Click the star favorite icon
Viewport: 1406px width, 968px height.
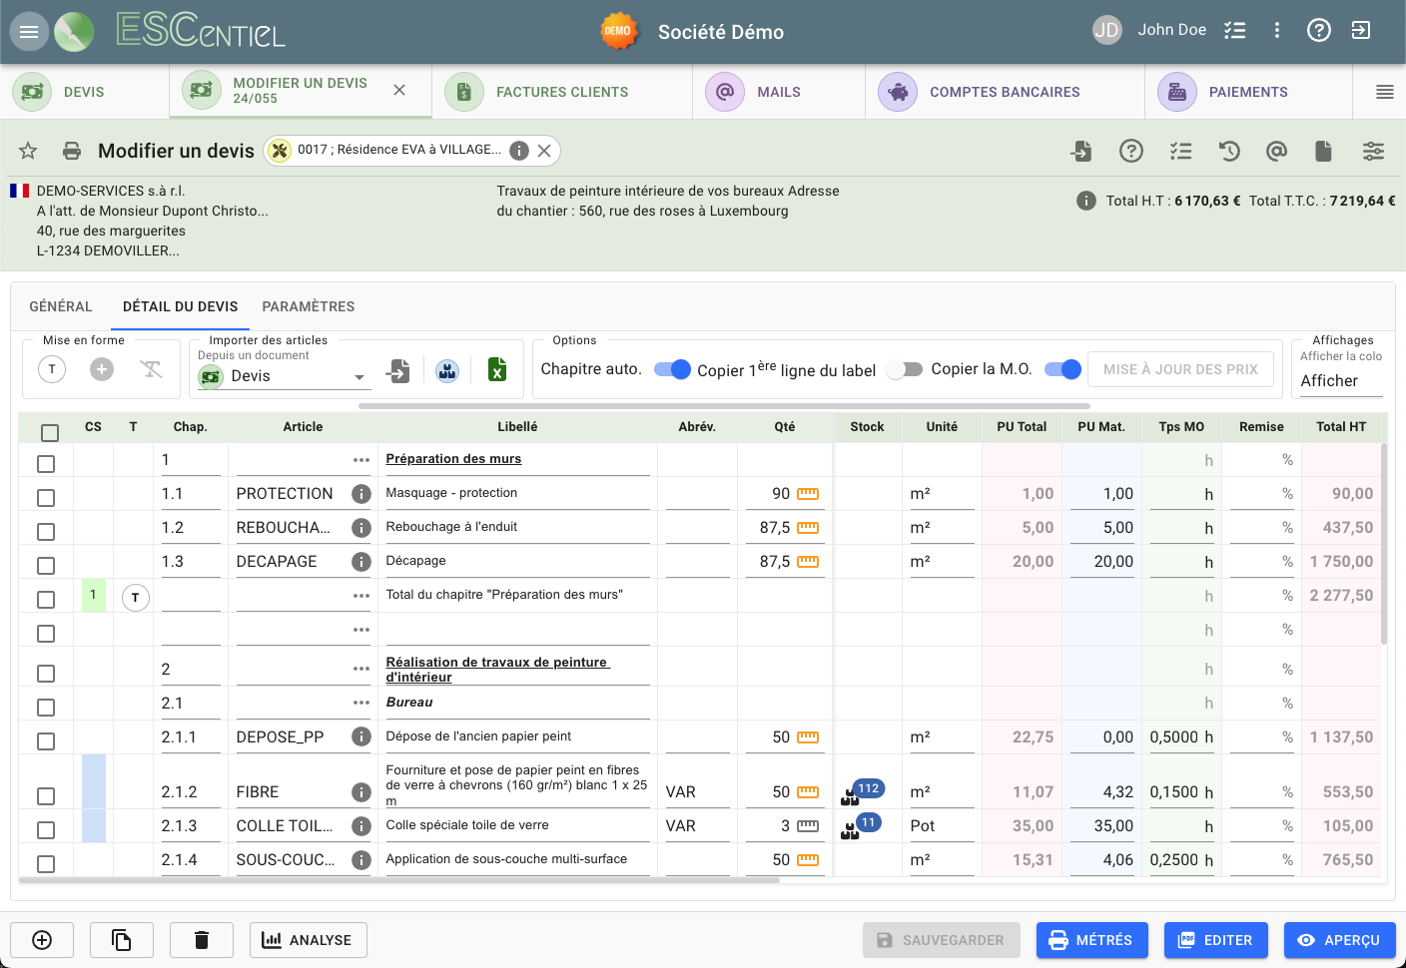click(28, 151)
